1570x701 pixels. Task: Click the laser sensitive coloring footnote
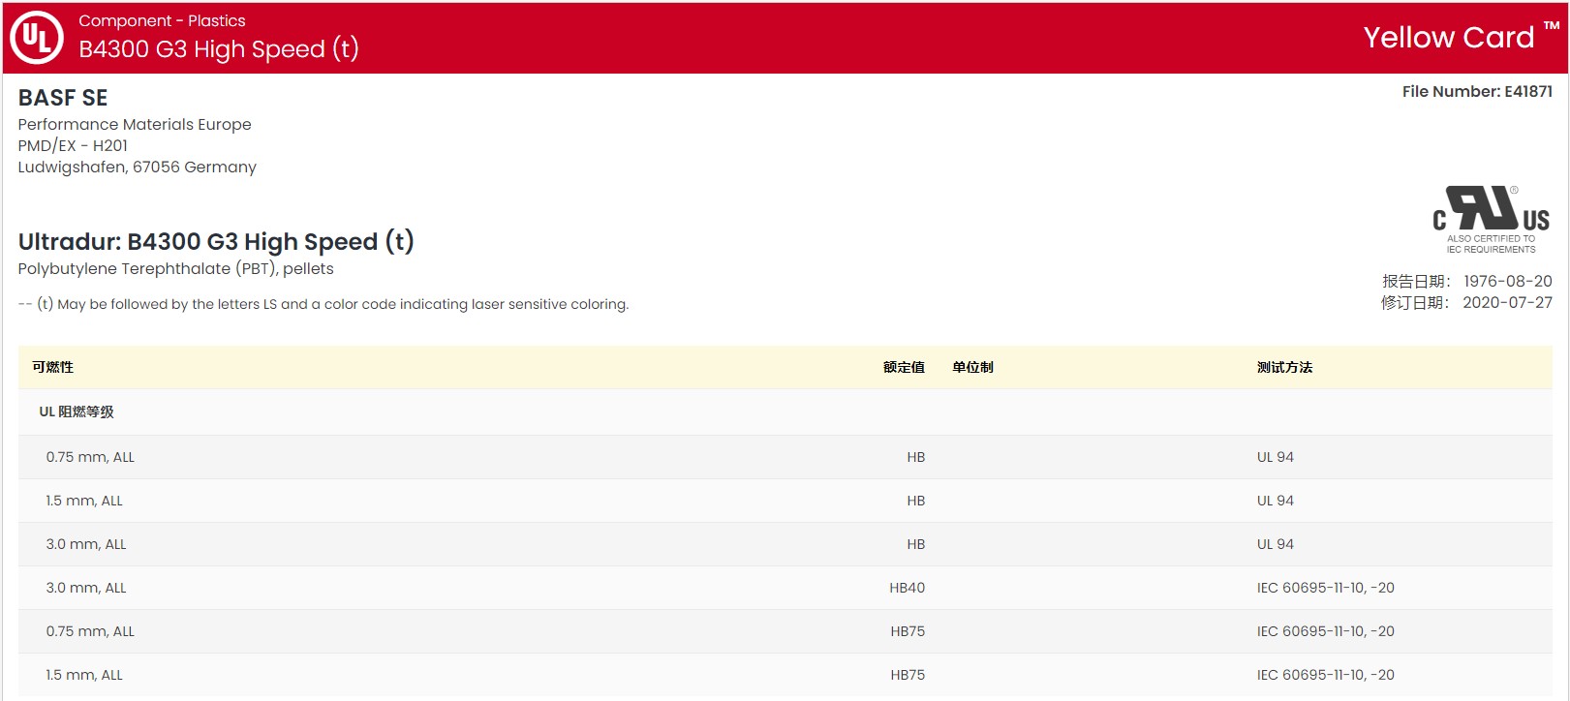(x=323, y=305)
